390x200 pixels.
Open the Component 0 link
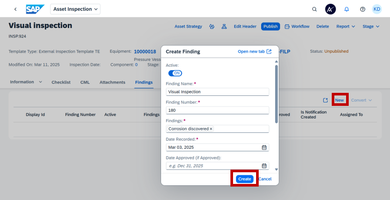[x=136, y=65]
